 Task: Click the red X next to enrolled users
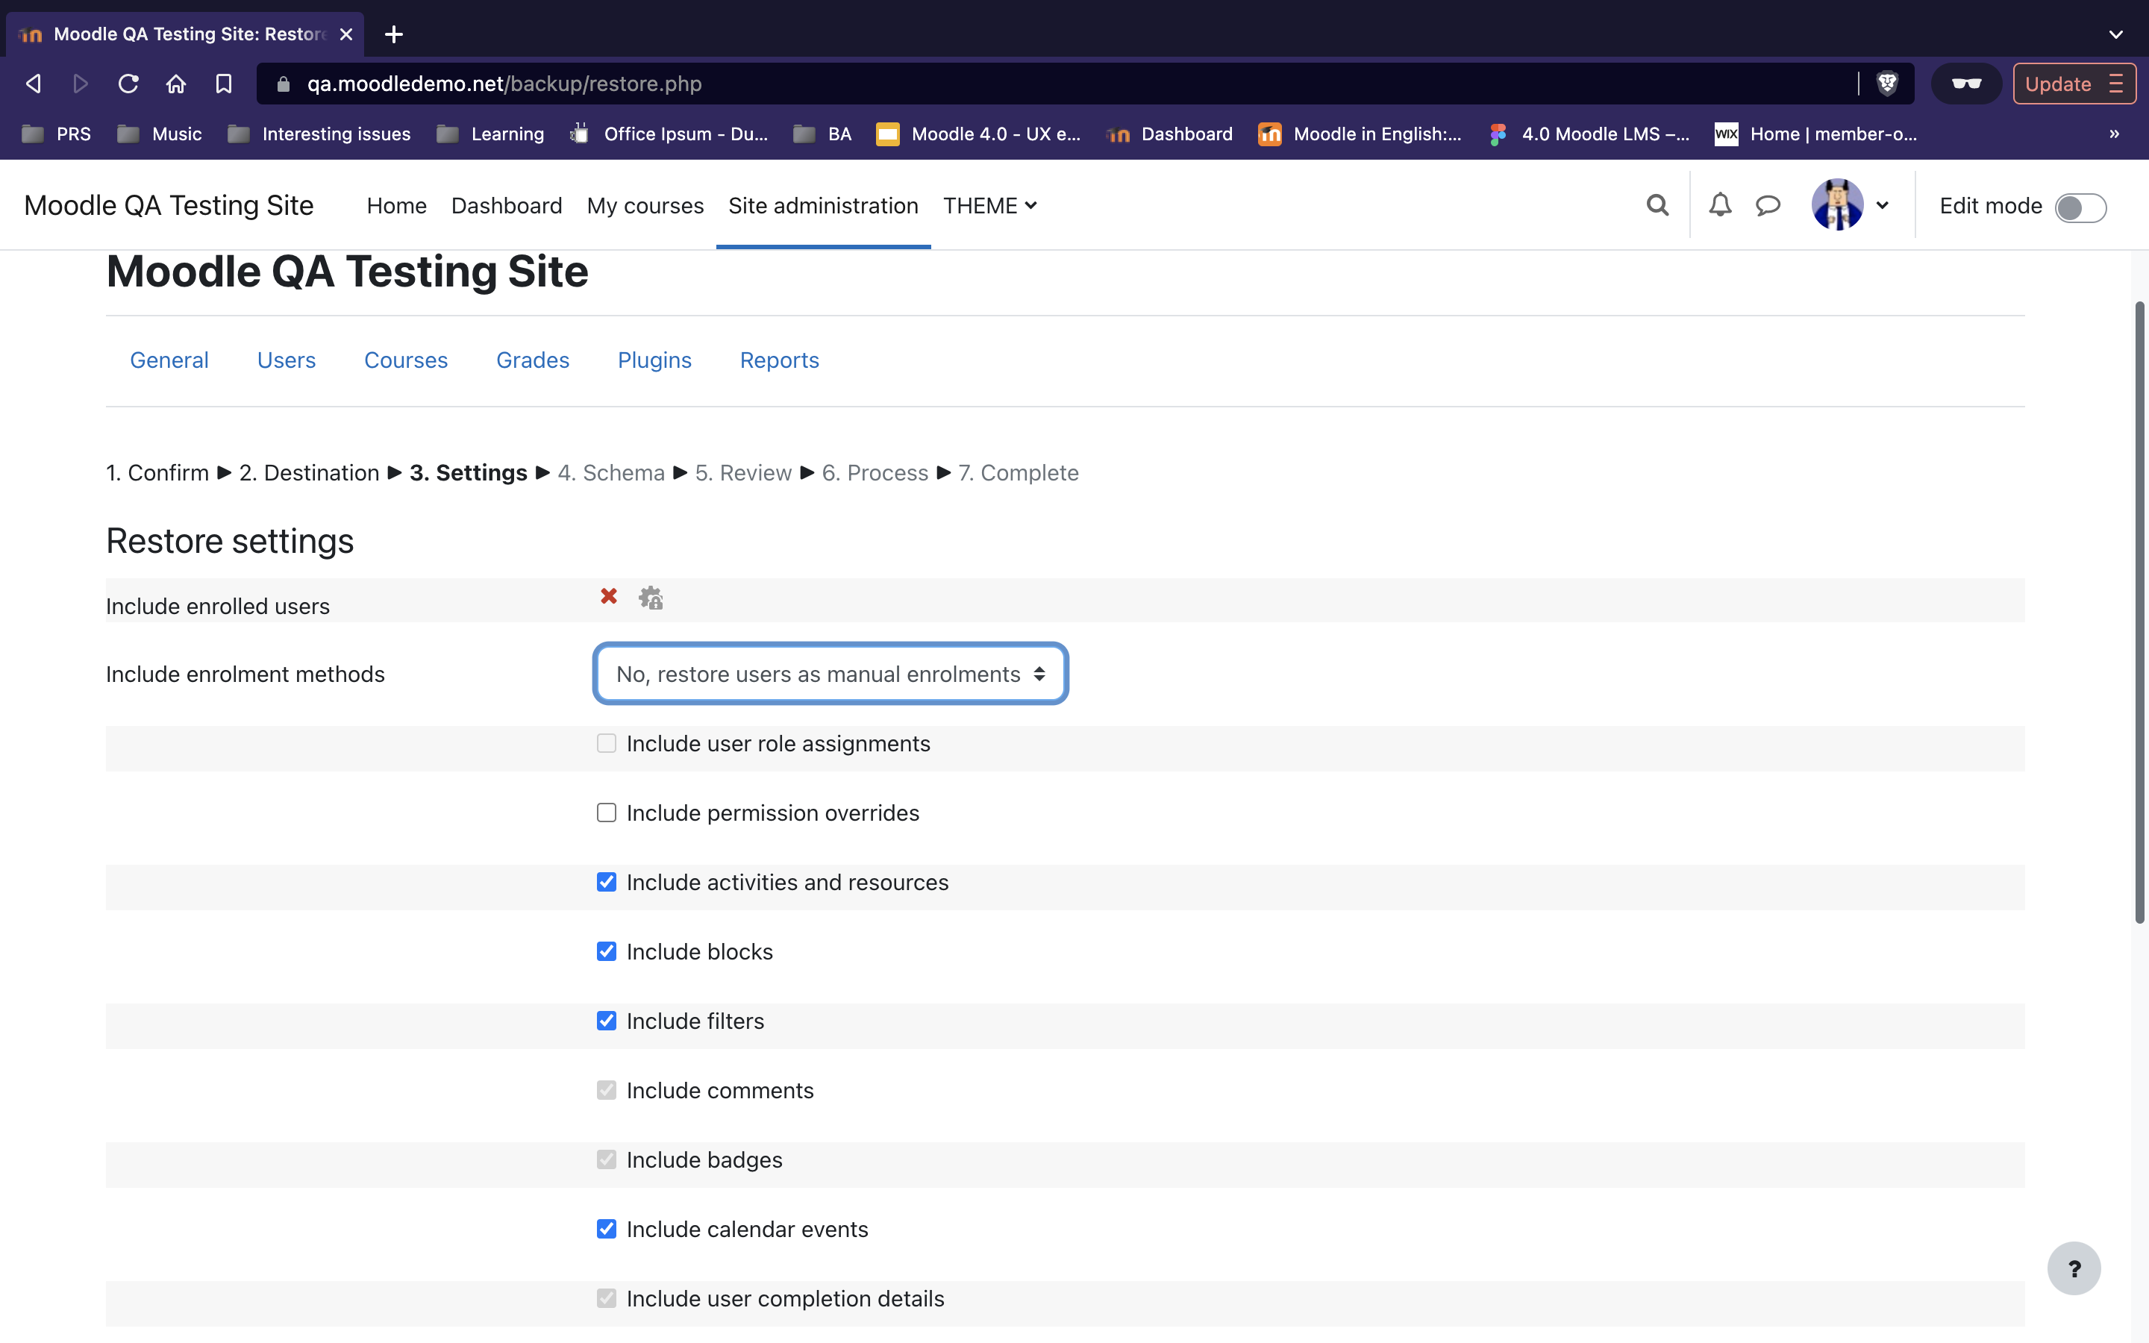608,596
